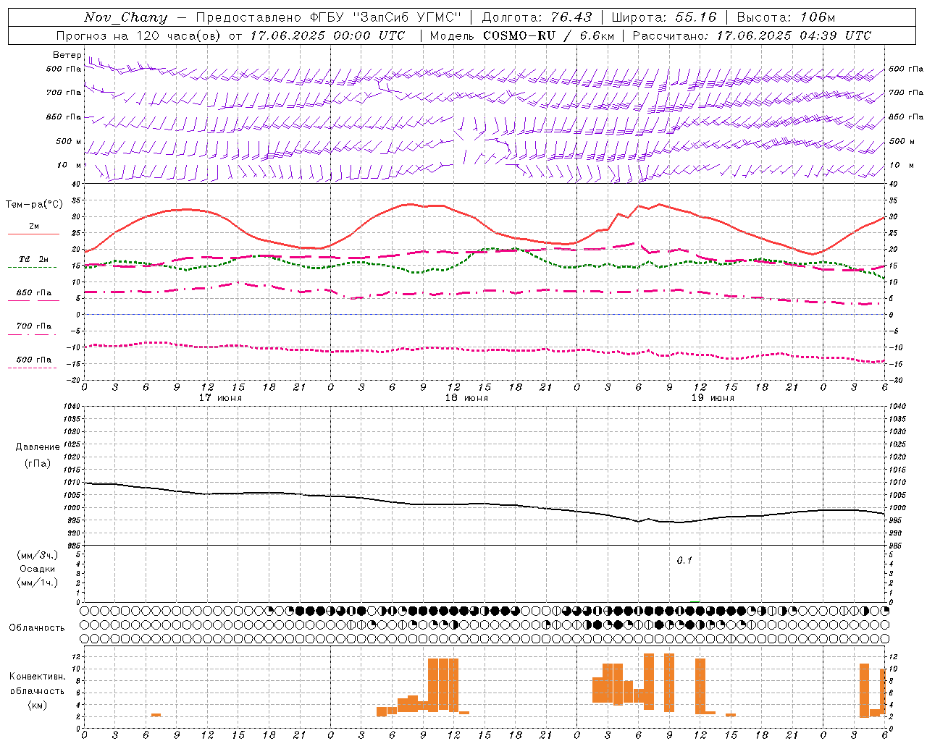This screenshot has height=741, width=927.
Task: Select the Высота: 106м text
Action: pyautogui.click(x=786, y=17)
